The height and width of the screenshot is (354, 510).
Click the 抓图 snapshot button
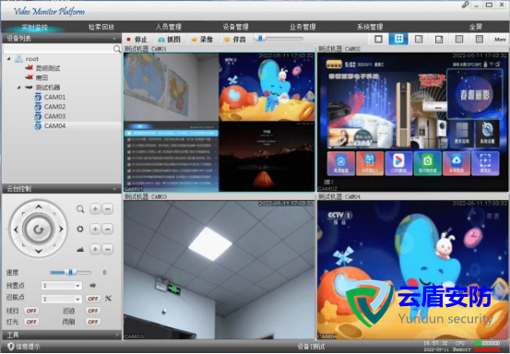point(169,40)
